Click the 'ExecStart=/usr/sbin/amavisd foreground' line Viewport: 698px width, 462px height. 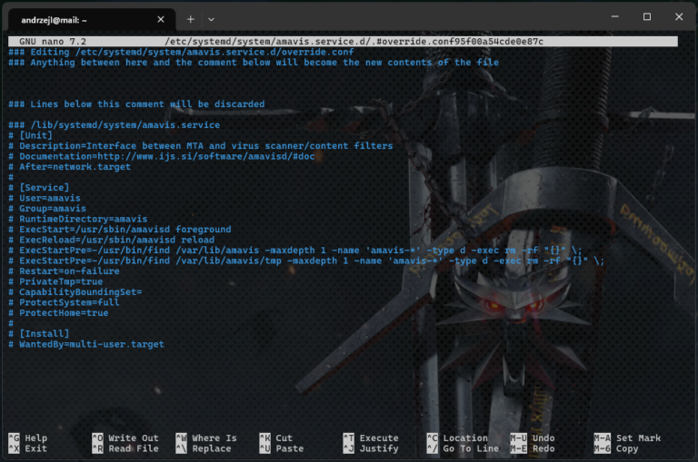pyautogui.click(x=120, y=230)
